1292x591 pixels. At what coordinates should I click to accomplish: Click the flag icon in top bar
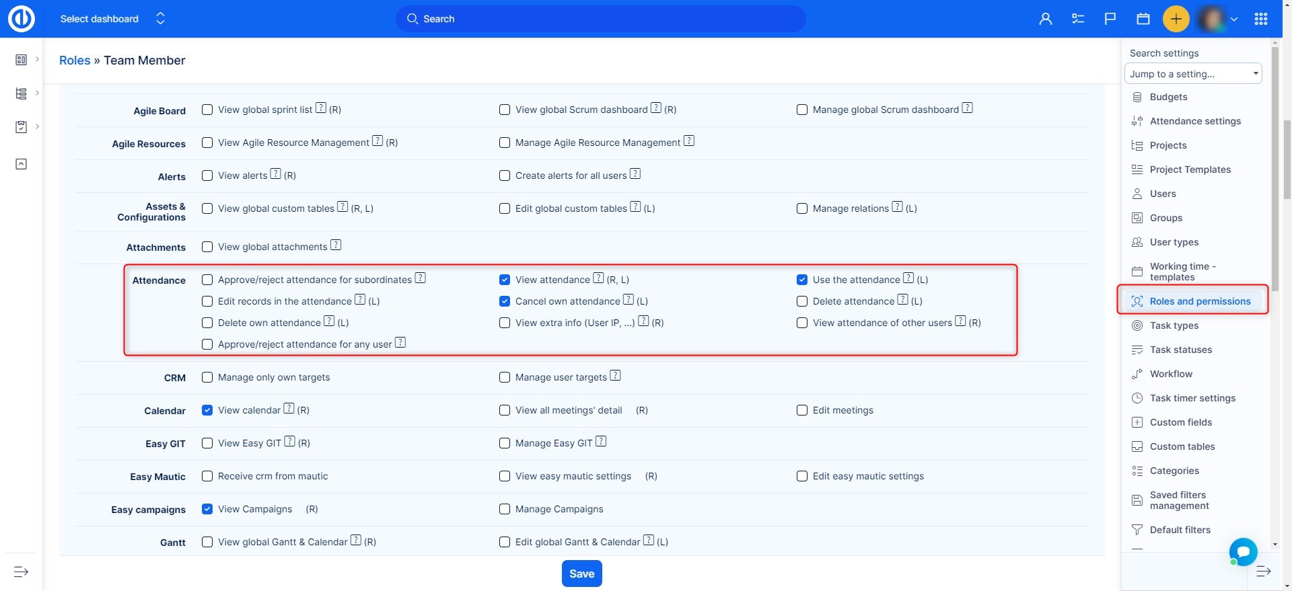coord(1110,19)
